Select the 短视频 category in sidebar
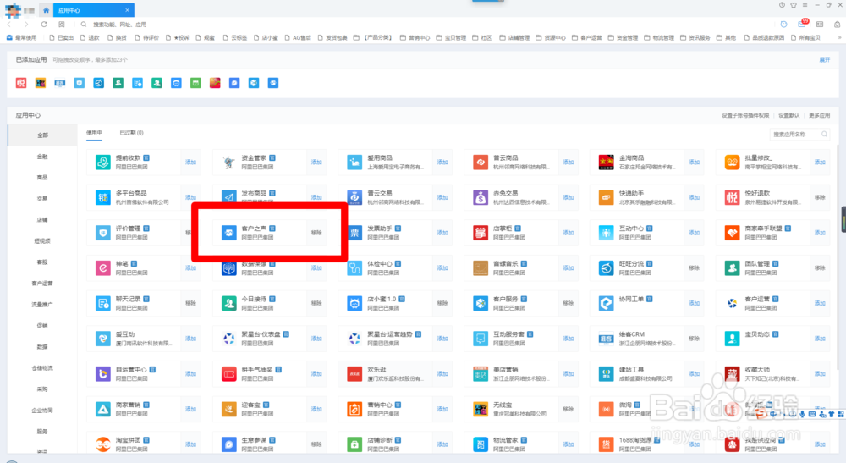Screen dimensions: 846x463 42,240
